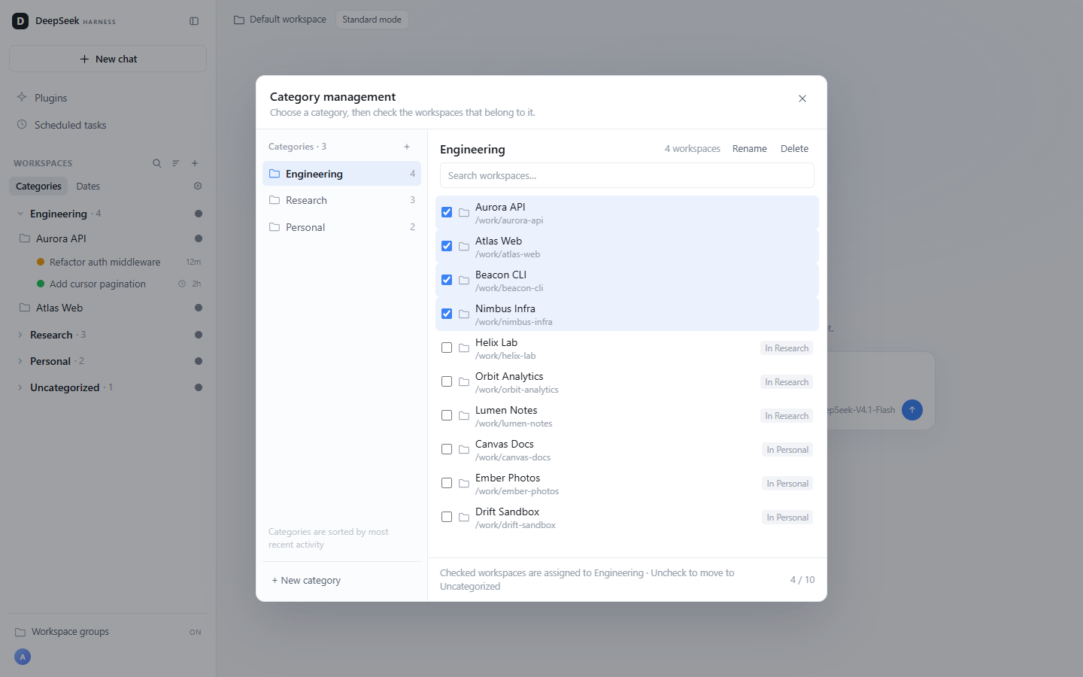Click the Workspace groups folder icon
The height and width of the screenshot is (677, 1083).
(20, 632)
